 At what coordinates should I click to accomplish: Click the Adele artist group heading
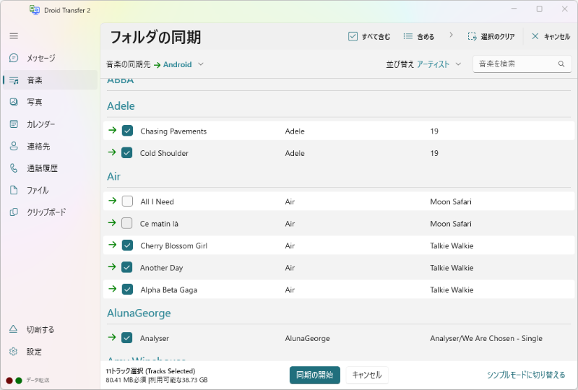tap(121, 105)
